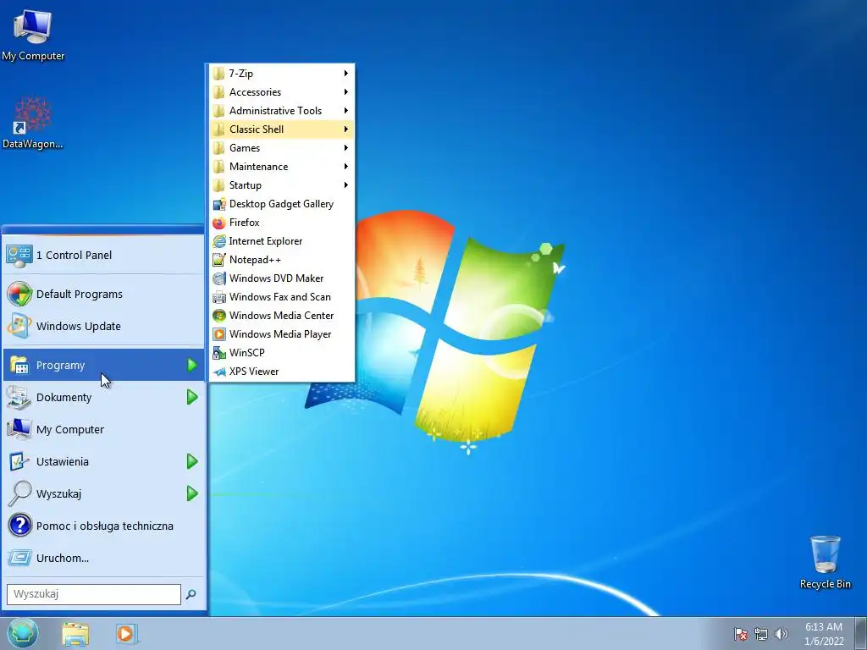Click the Desktop Gadget Gallery icon
The height and width of the screenshot is (650, 867).
pyautogui.click(x=219, y=204)
